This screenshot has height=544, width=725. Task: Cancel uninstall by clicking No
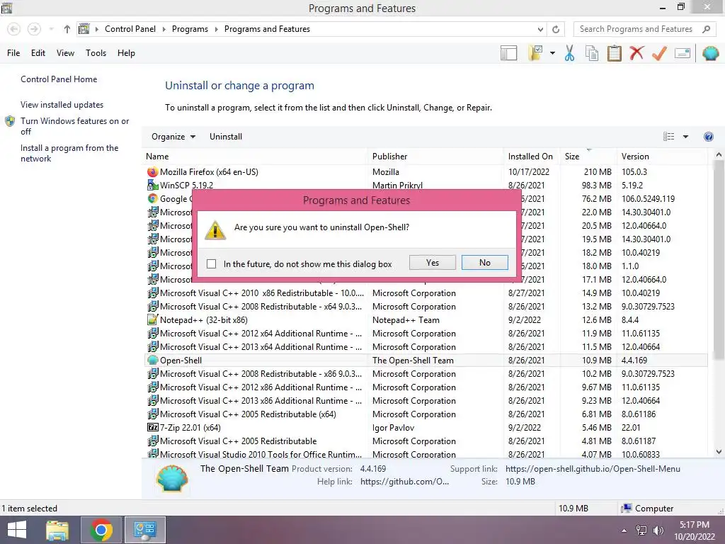tap(484, 263)
